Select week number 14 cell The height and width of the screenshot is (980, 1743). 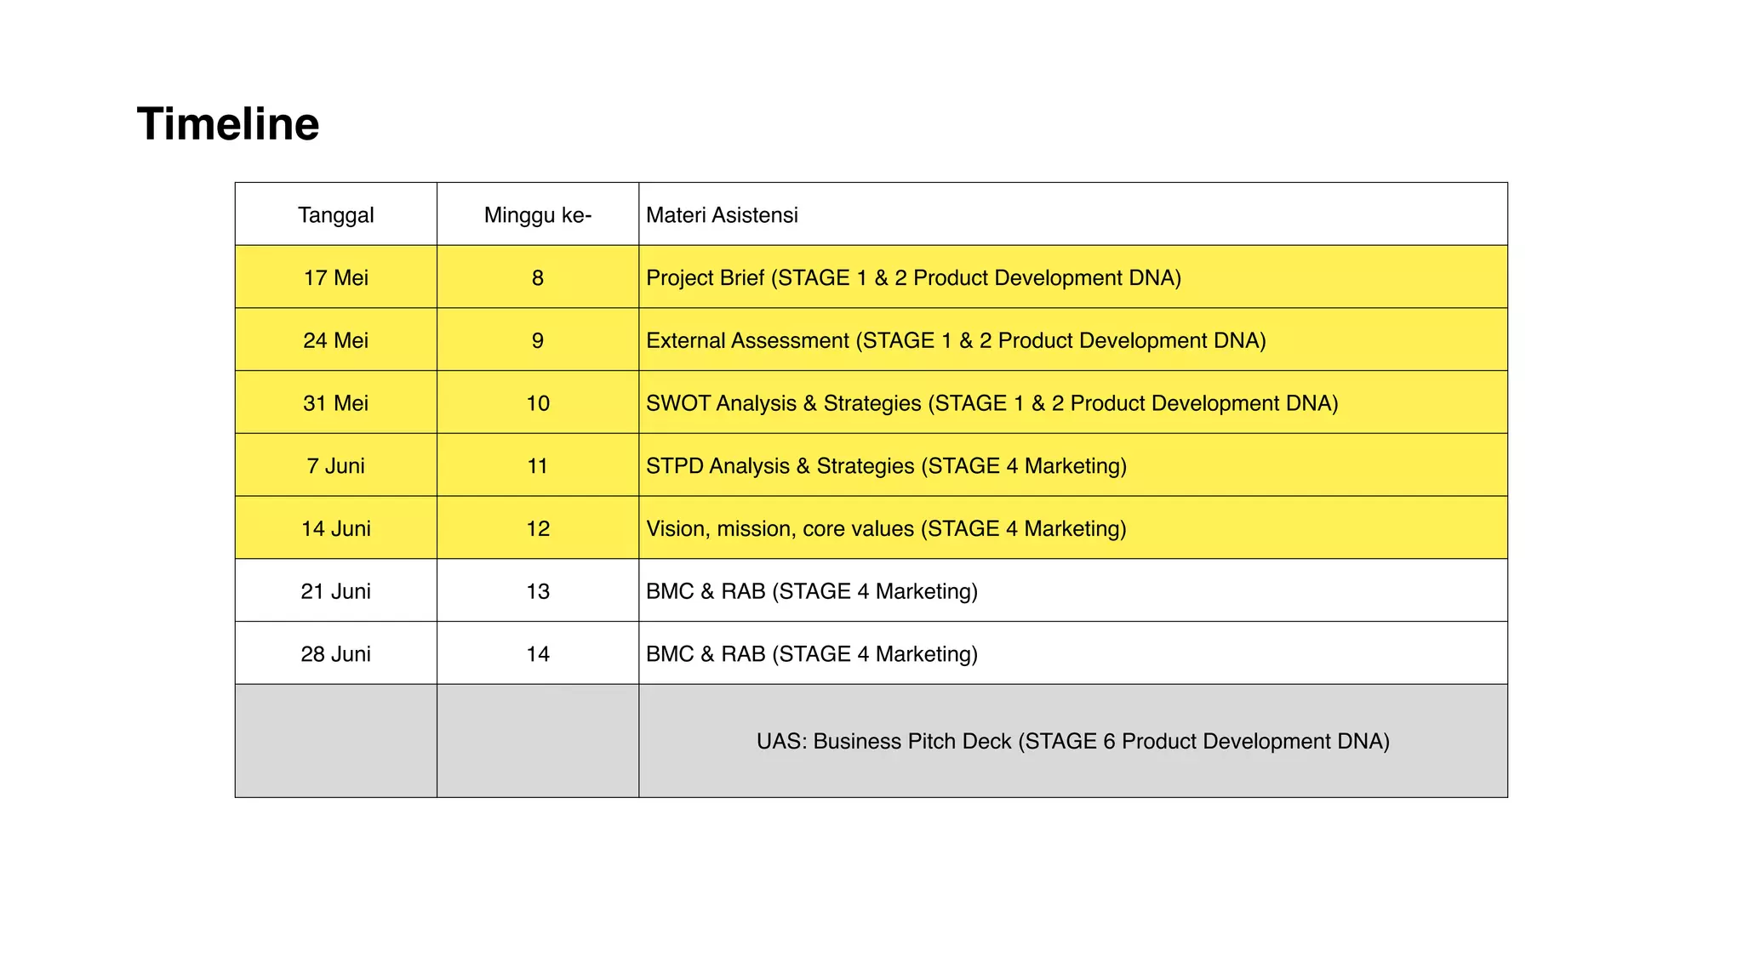(x=538, y=653)
